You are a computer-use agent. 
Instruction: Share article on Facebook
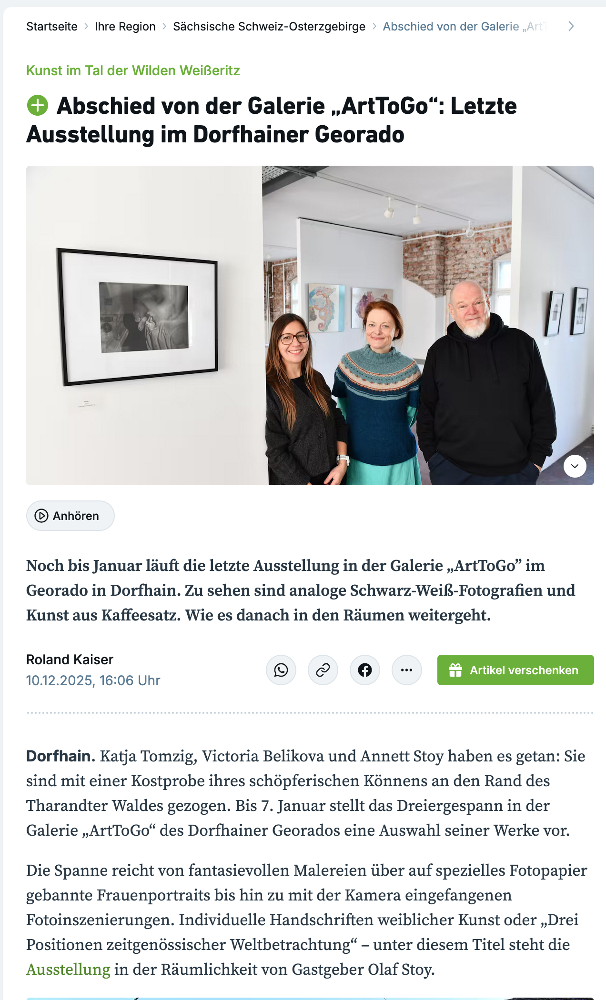[365, 670]
